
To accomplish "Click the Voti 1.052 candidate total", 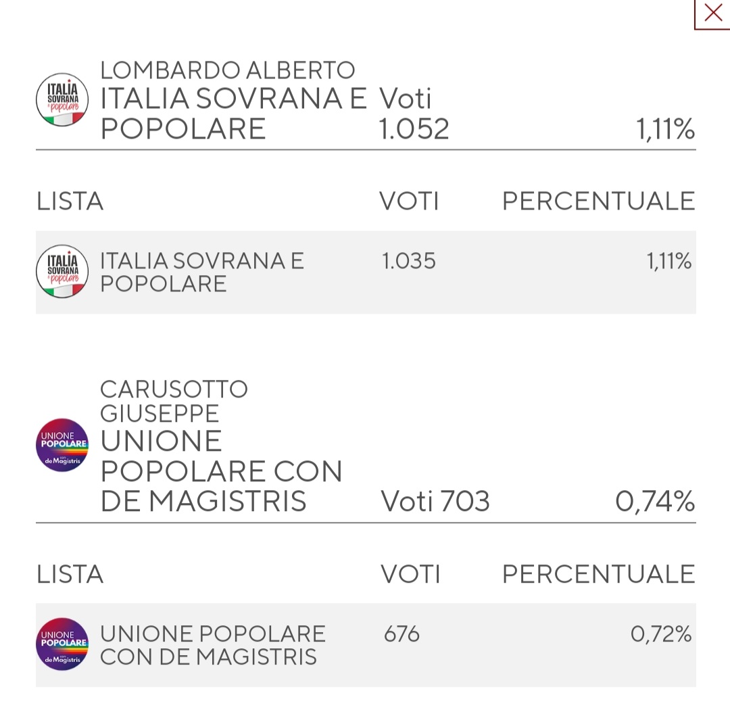I will coord(414,113).
